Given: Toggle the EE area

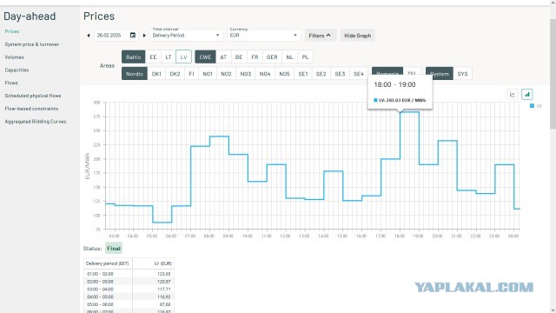Looking at the screenshot, I should coord(153,57).
